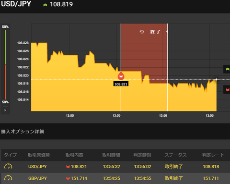Screen dimensions: 230x184
Task: Click the 終了 label in the red zone
Action: pyautogui.click(x=155, y=32)
